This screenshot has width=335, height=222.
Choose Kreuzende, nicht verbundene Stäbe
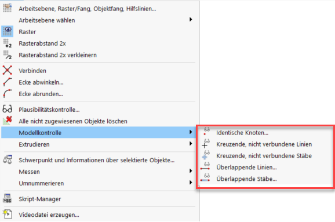tap(265, 155)
